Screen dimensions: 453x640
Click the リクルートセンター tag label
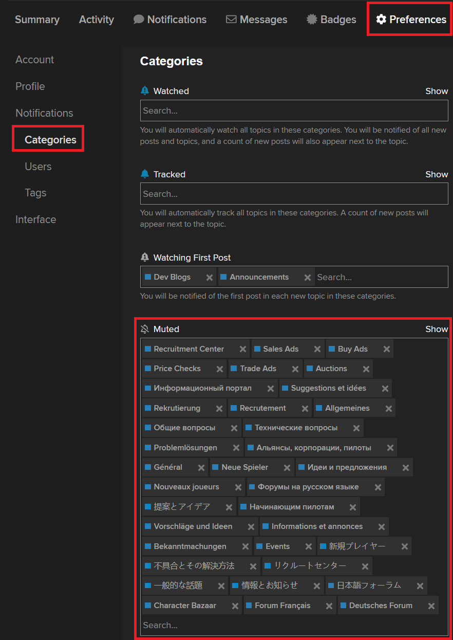(x=310, y=565)
